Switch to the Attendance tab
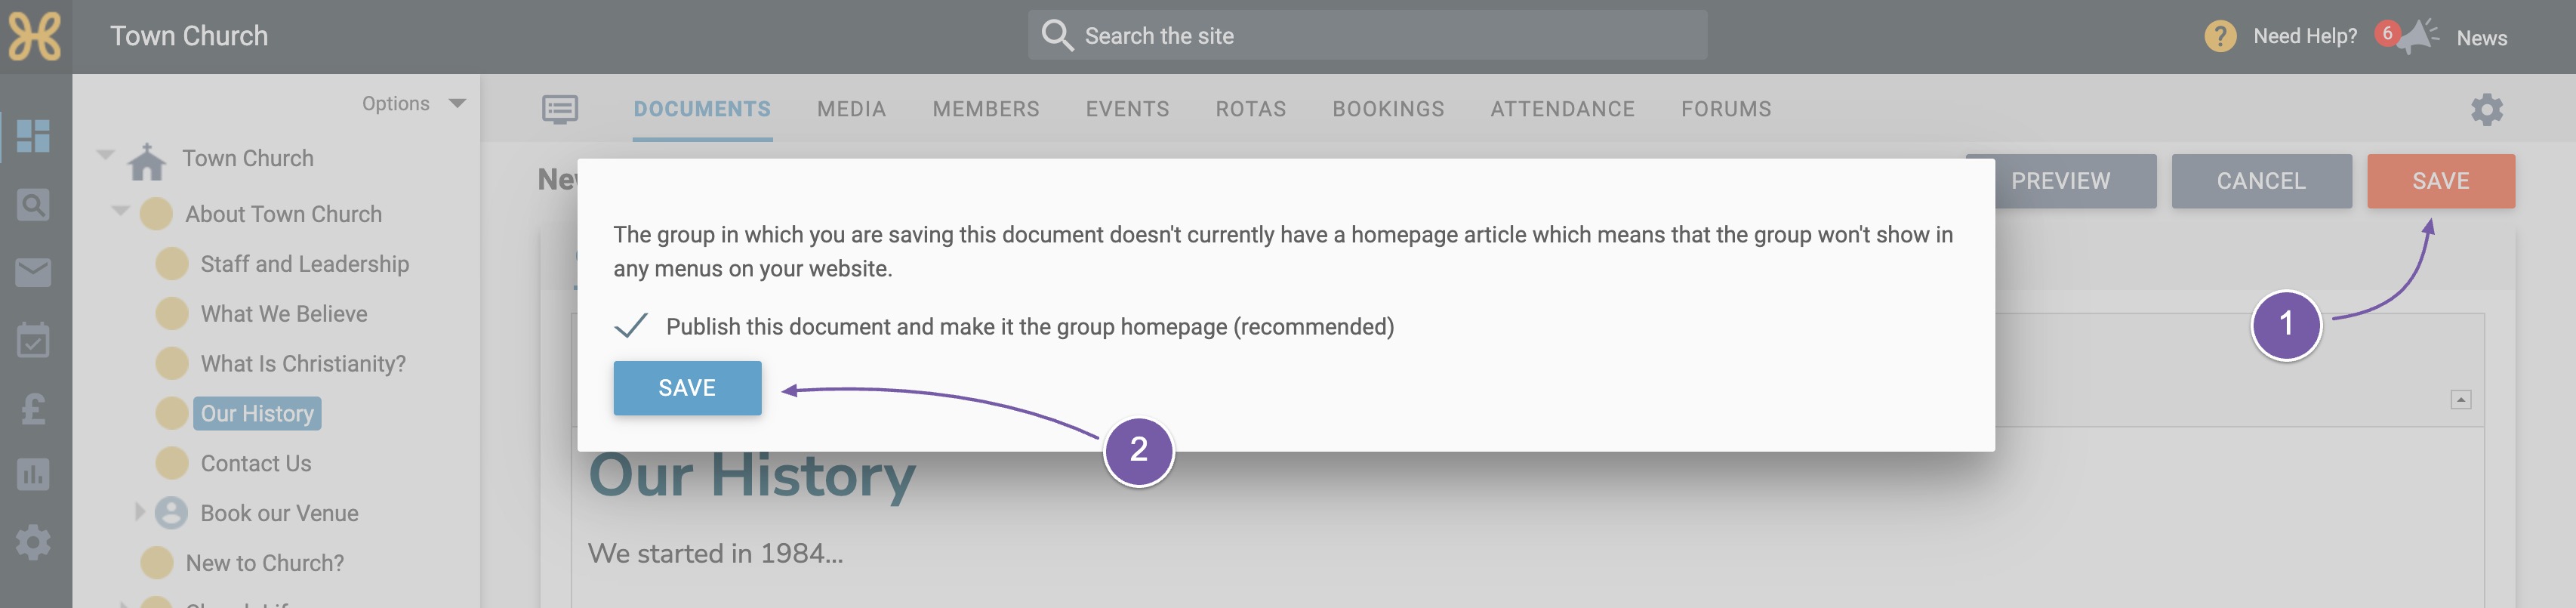Image resolution: width=2576 pixels, height=608 pixels. click(1562, 109)
